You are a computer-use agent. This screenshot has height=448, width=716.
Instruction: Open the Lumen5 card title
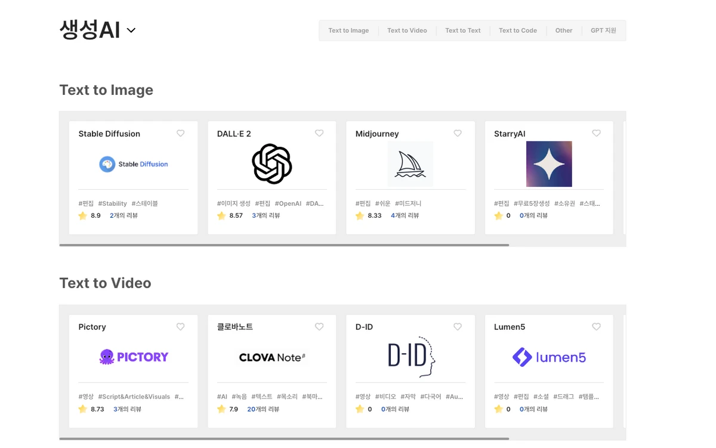click(x=510, y=327)
